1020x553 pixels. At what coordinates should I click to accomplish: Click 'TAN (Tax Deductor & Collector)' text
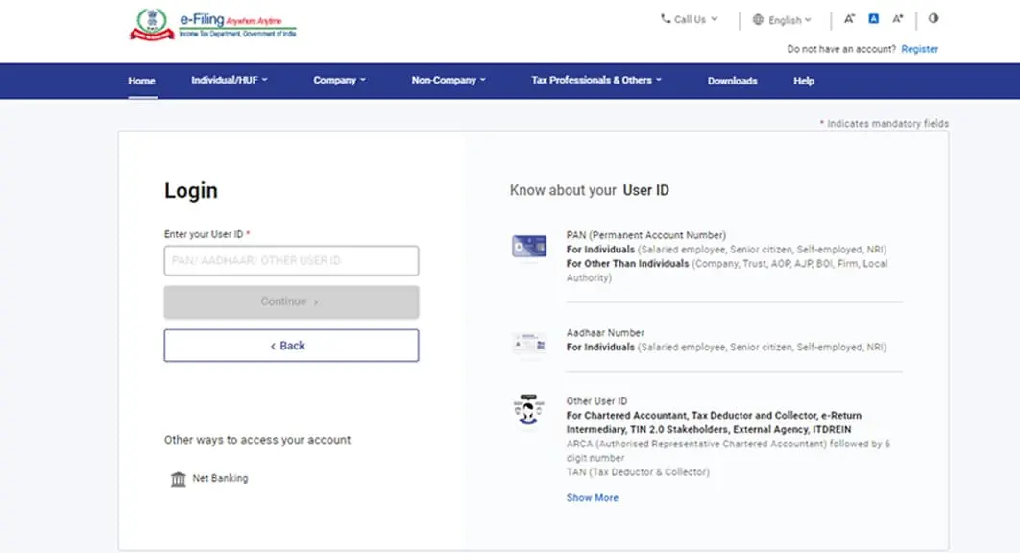[x=638, y=472]
